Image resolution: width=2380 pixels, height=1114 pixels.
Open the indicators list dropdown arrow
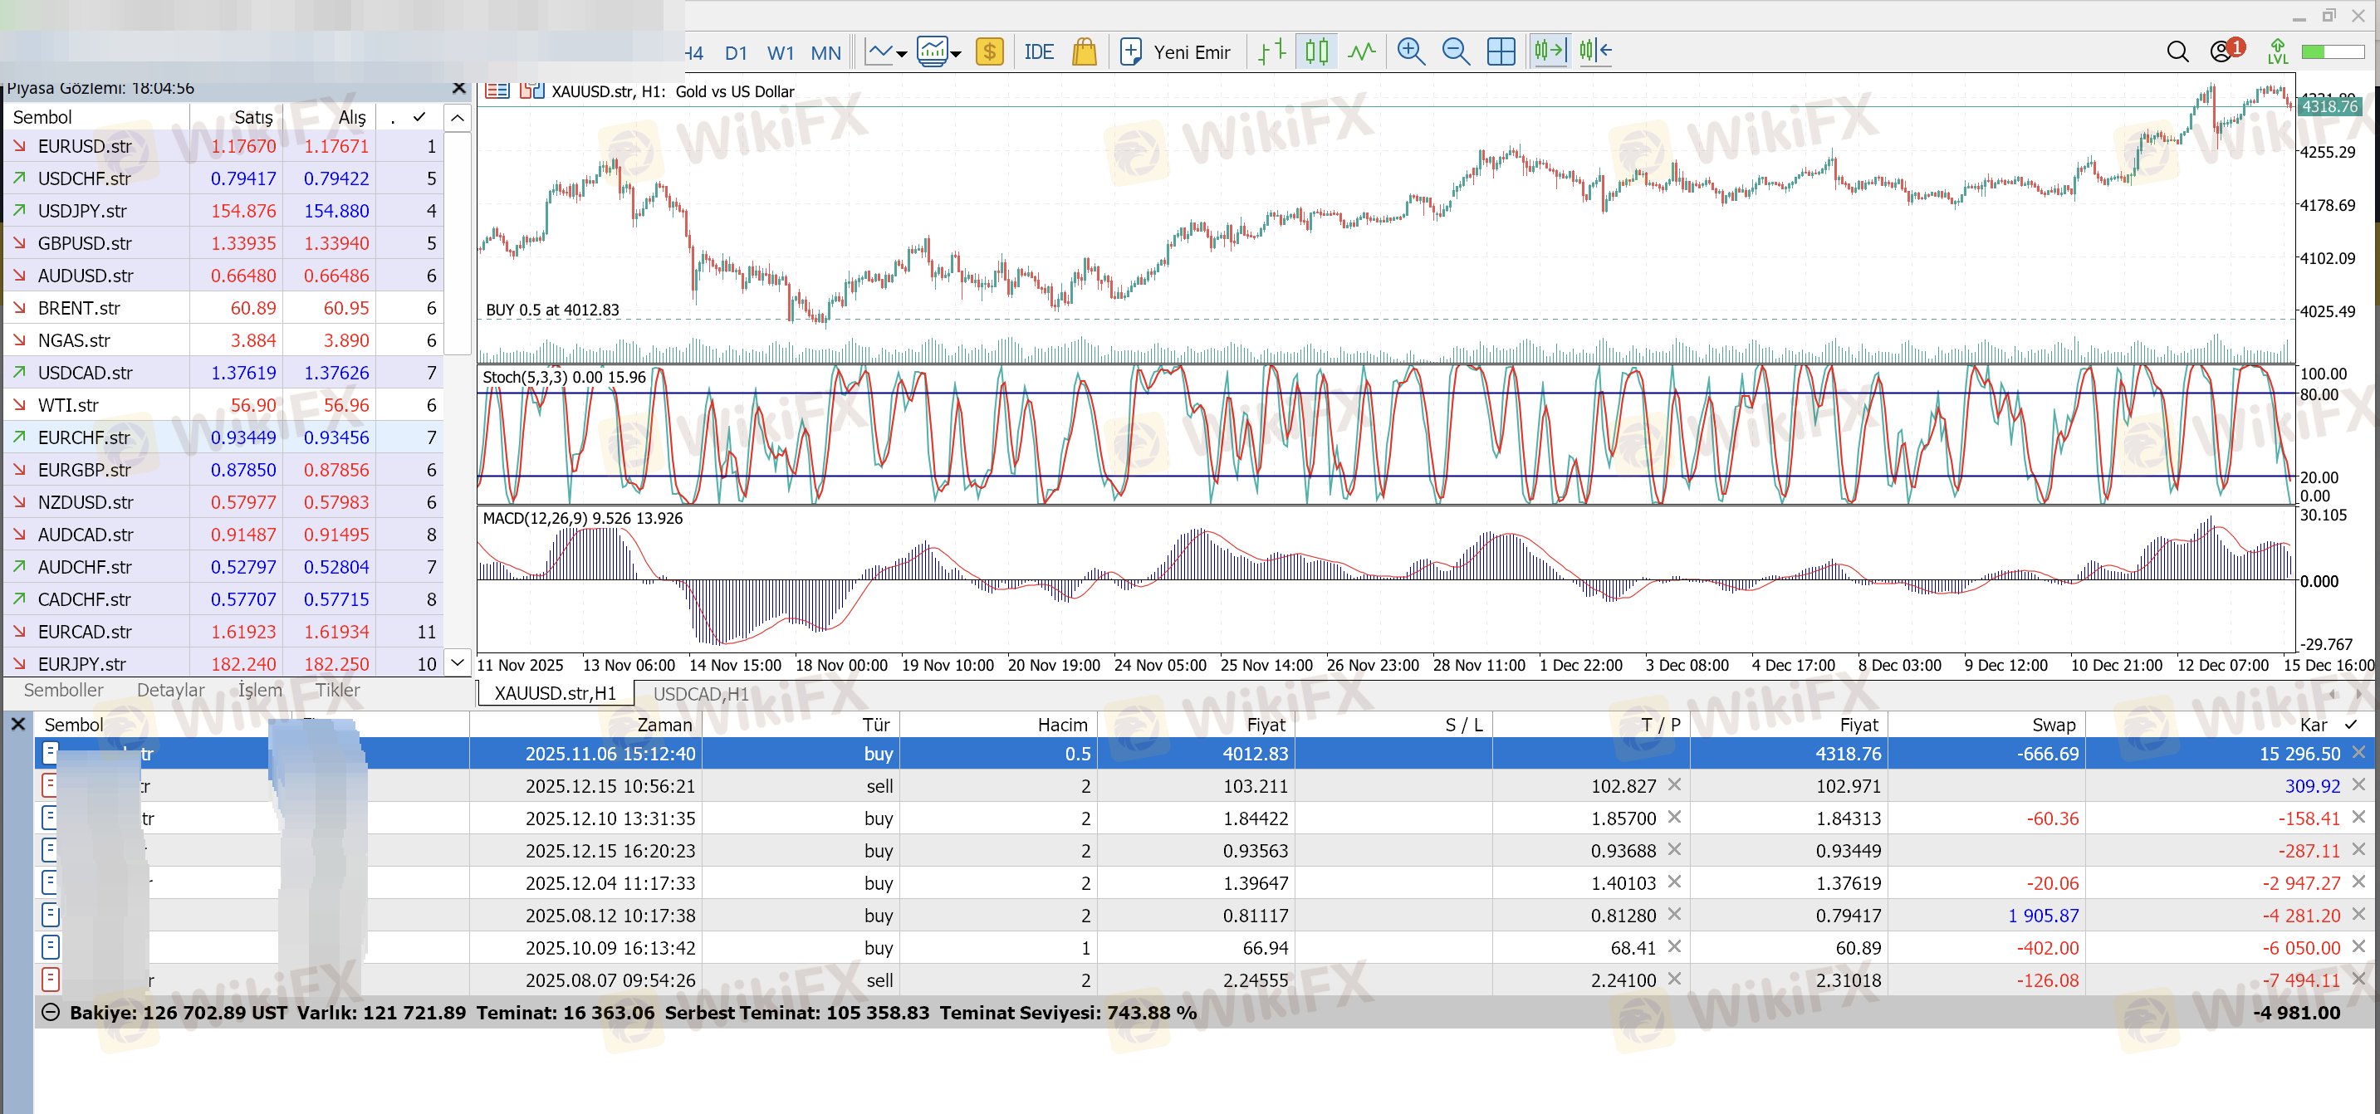(x=902, y=55)
